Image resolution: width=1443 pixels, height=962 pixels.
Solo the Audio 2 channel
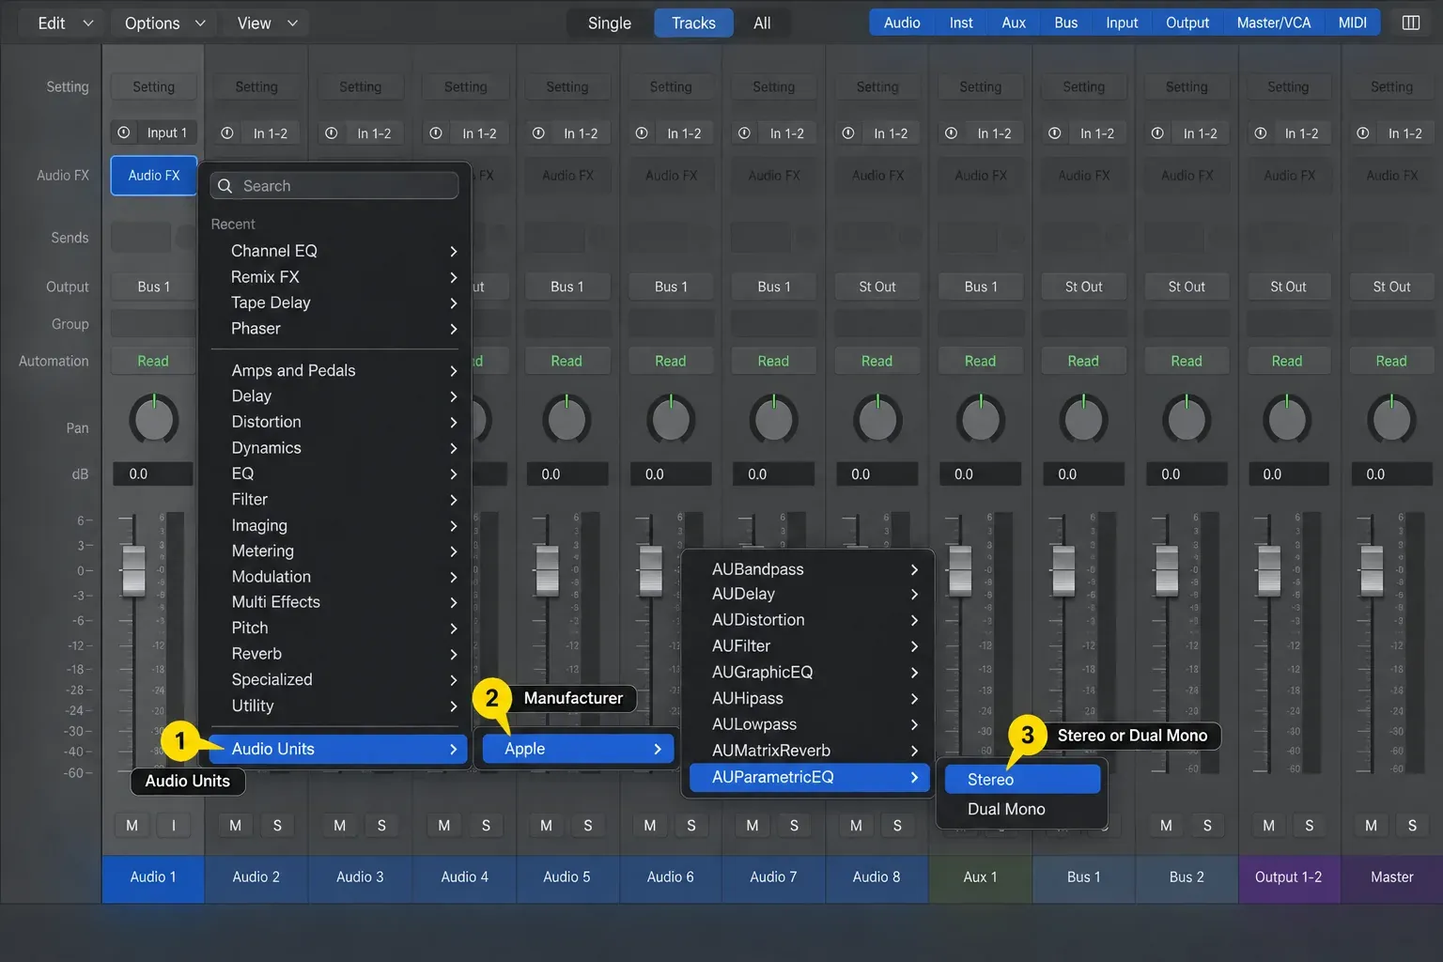pos(277,825)
